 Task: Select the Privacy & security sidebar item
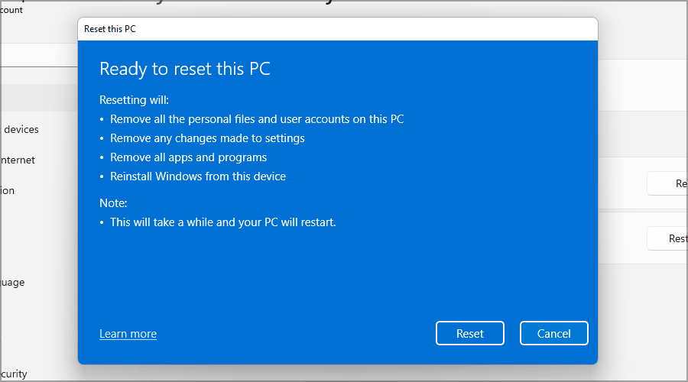pos(14,374)
